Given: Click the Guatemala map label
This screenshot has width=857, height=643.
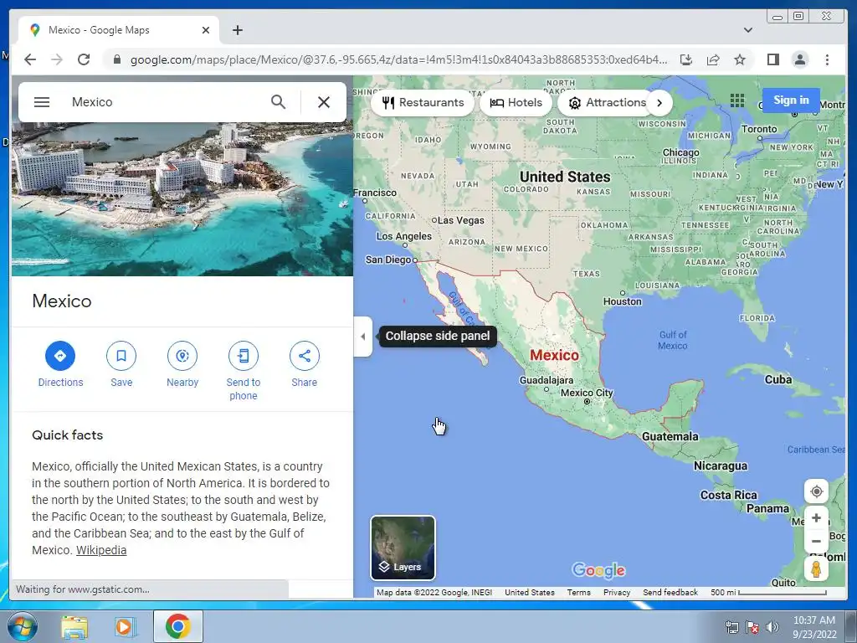Looking at the screenshot, I should pos(670,436).
